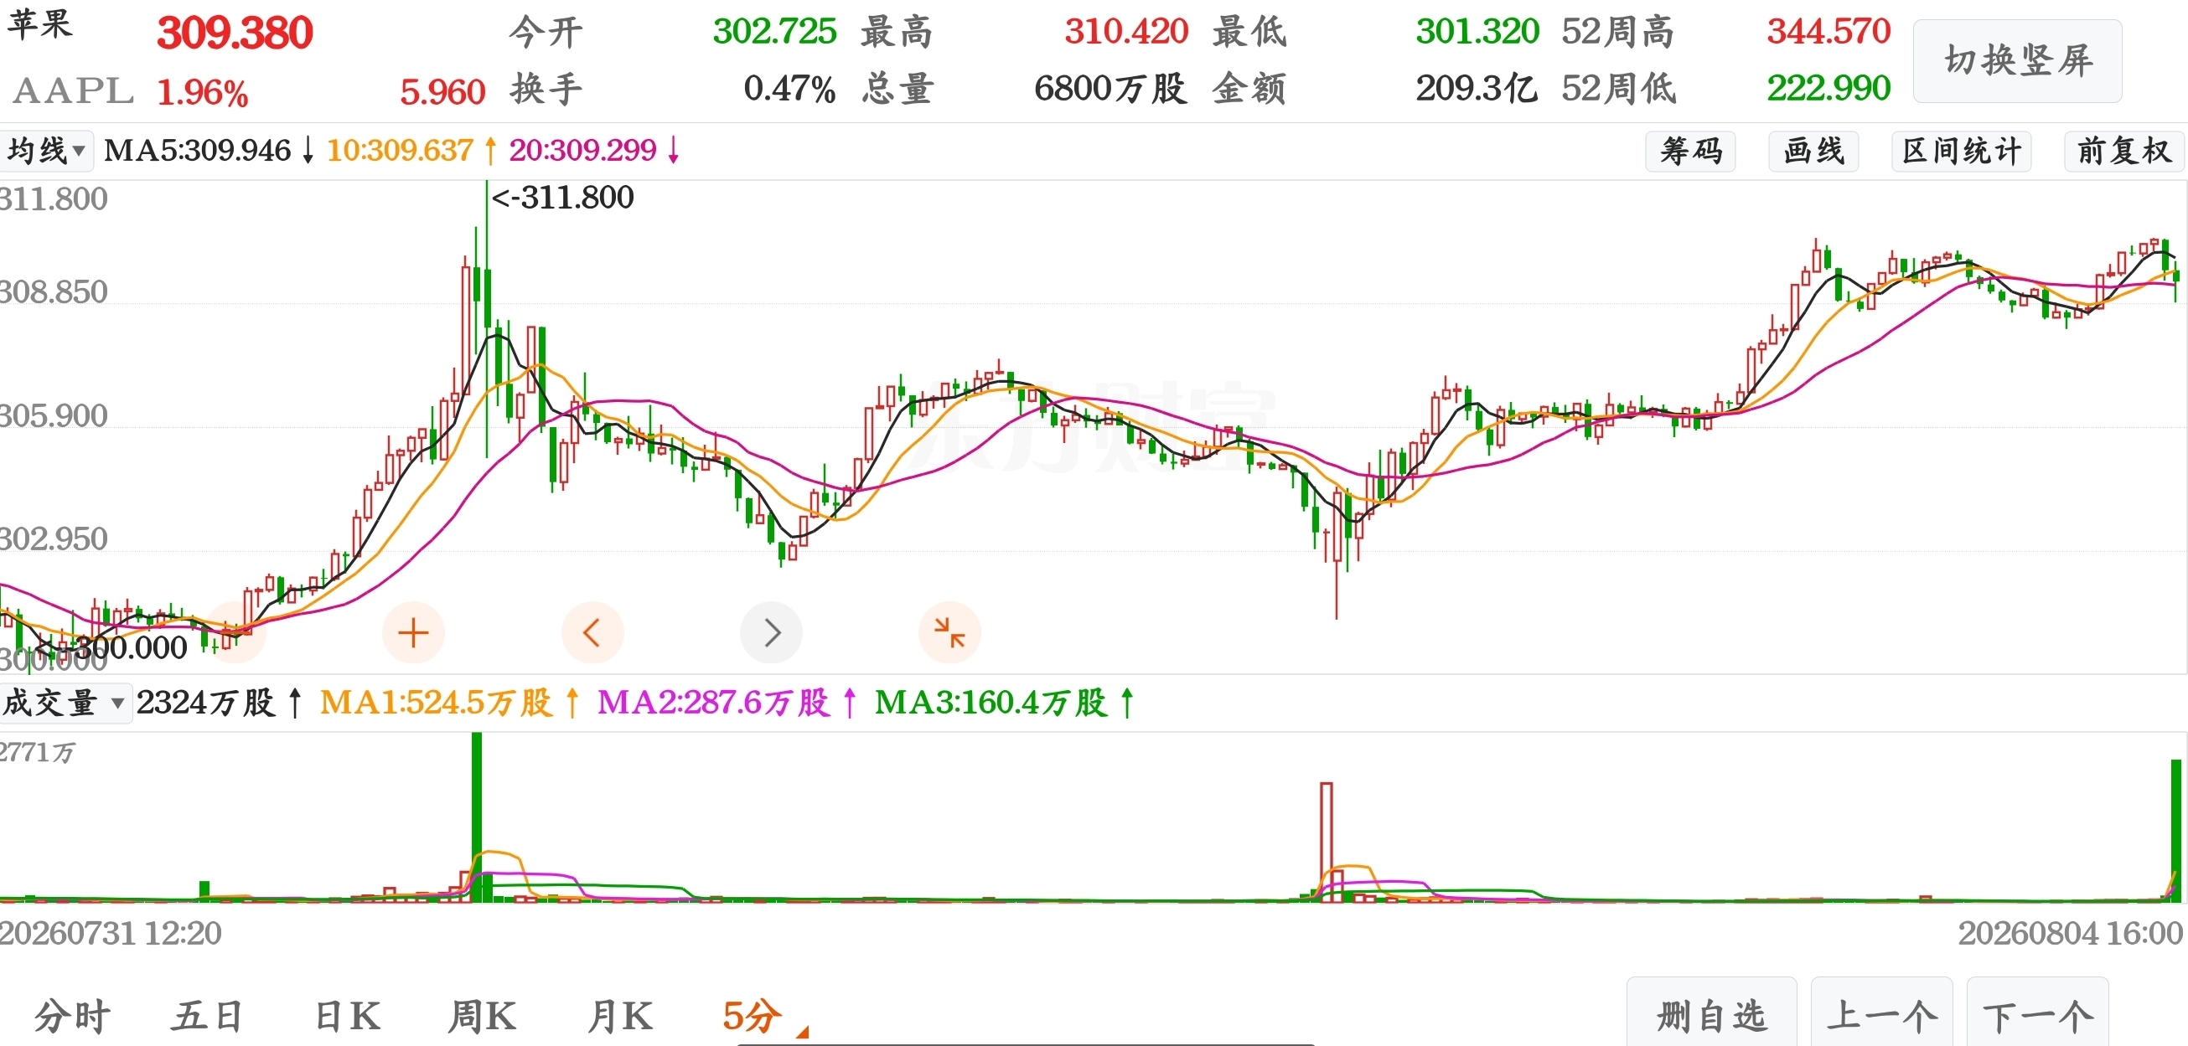Click the current price 309.380
Image resolution: width=2188 pixels, height=1046 pixels.
click(x=235, y=33)
